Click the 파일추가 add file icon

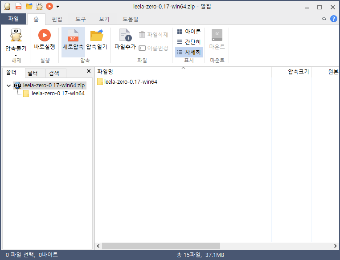[x=126, y=35]
